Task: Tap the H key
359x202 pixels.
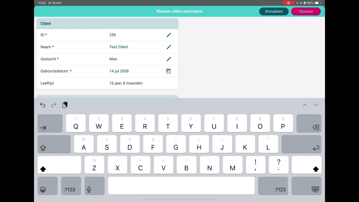Action: (x=199, y=144)
